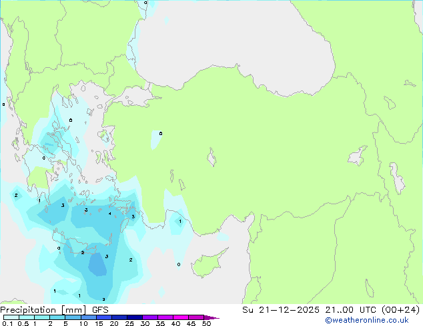
Task: Select the 40–45 mm magenta swatch
Action: pyautogui.click(x=181, y=317)
